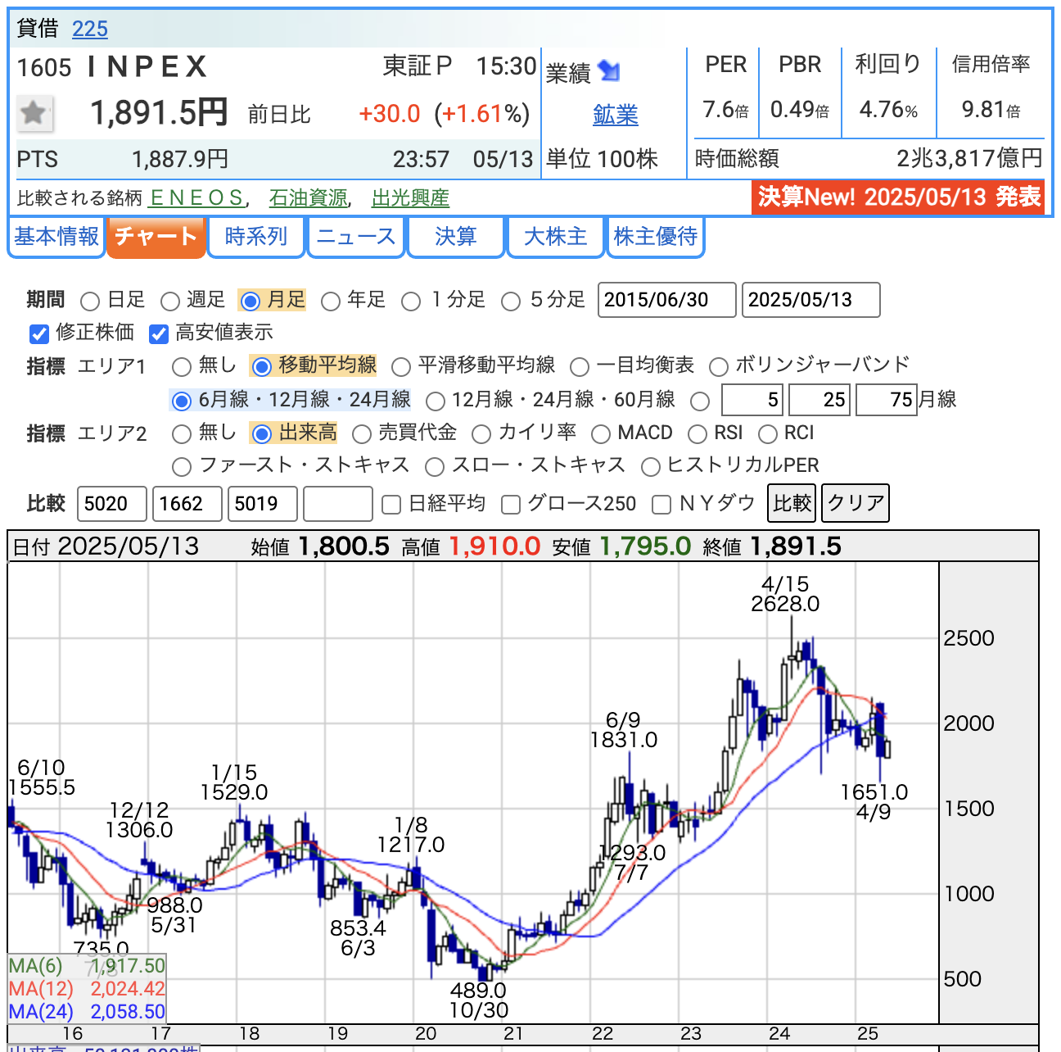
Task: Open the 決算New! 2025/05/13 発表 banner
Action: tap(898, 197)
